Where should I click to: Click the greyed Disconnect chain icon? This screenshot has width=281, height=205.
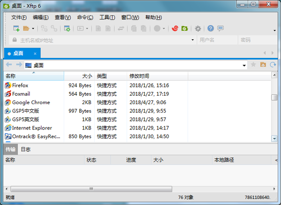point(54,28)
